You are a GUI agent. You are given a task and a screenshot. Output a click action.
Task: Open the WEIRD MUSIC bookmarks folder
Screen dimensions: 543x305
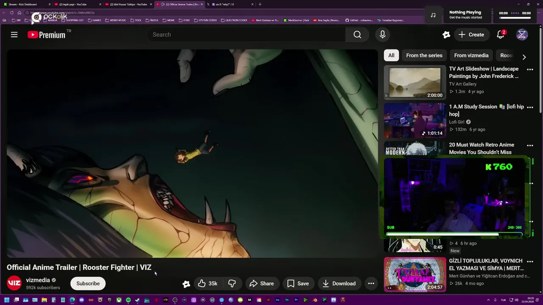(x=115, y=20)
